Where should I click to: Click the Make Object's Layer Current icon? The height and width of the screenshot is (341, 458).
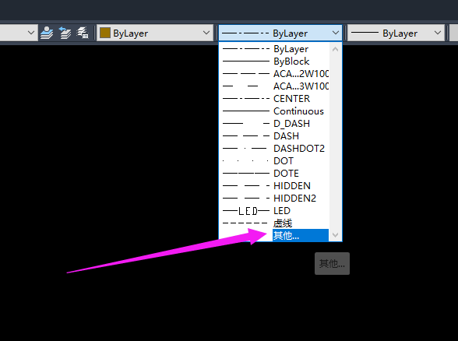(x=47, y=33)
